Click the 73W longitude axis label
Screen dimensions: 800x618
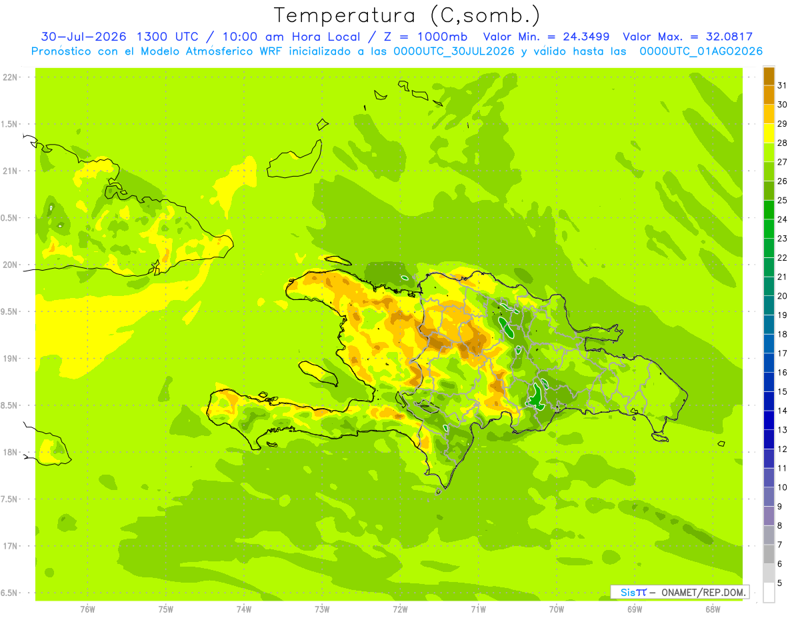[x=322, y=608]
